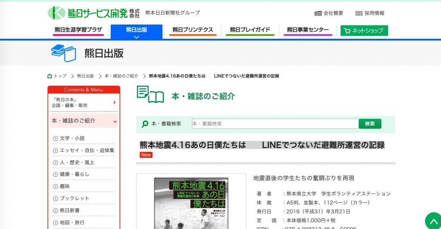Image resolution: width=441 pixels, height=229 pixels.
Task: Click author 熊本県立大学 学生ボランティアステーション
Action: click(x=339, y=194)
